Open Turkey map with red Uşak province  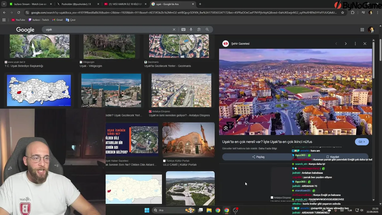coord(39,90)
